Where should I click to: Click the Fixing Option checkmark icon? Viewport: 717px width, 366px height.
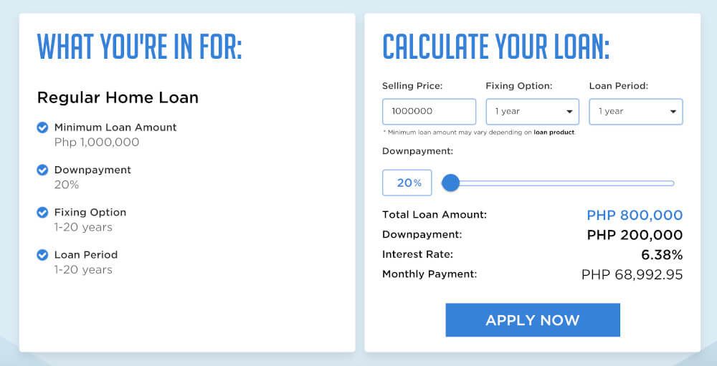click(42, 213)
